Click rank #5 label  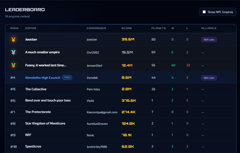(x=13, y=89)
